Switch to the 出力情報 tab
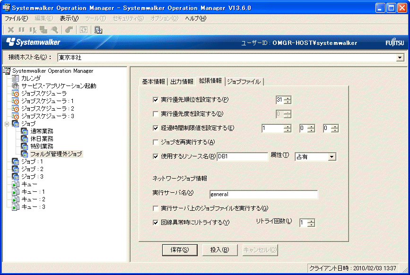The image size is (410, 275). [x=182, y=82]
